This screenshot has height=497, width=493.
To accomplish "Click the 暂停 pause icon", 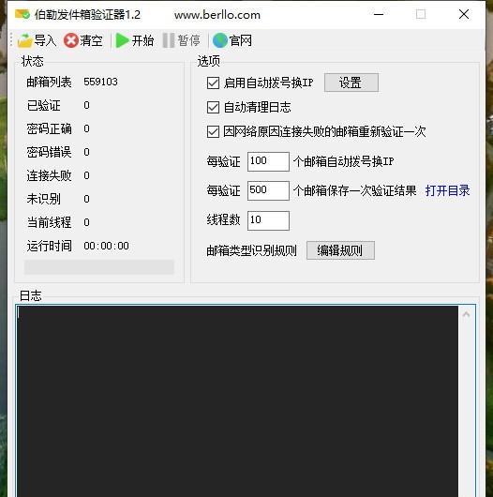I will pos(169,40).
